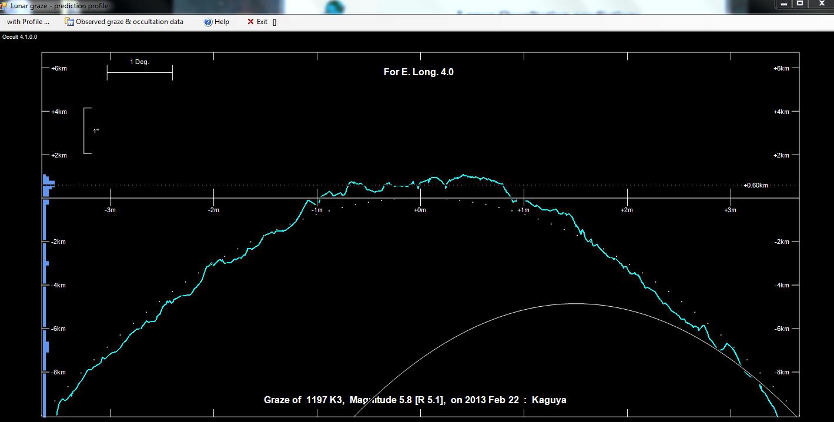Click the 1" arcsecond scale bracket label
834x422 pixels.
click(x=96, y=131)
